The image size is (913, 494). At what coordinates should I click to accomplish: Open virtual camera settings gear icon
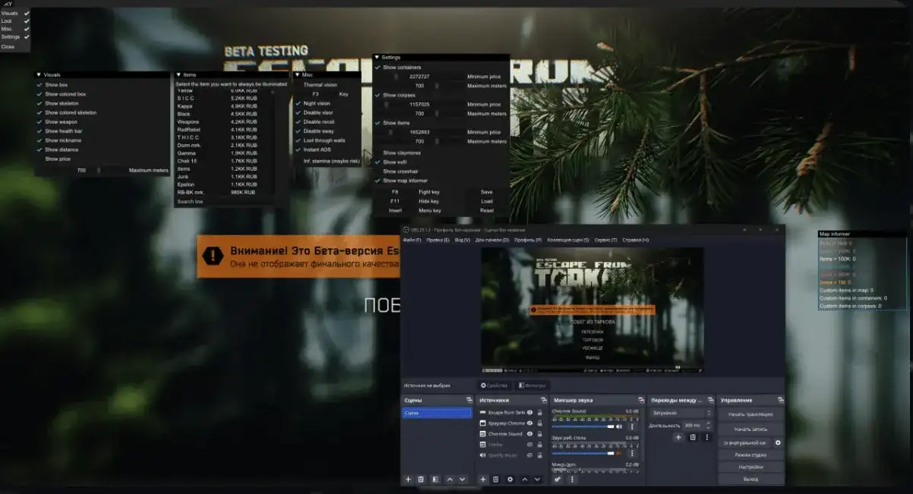[x=778, y=442]
